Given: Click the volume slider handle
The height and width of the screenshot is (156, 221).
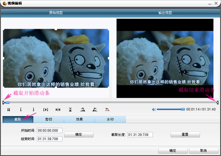Looking at the screenshot, I should click(x=183, y=109).
